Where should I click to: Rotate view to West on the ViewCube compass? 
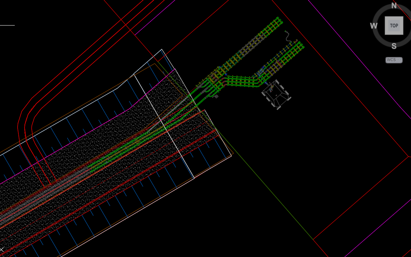click(374, 26)
